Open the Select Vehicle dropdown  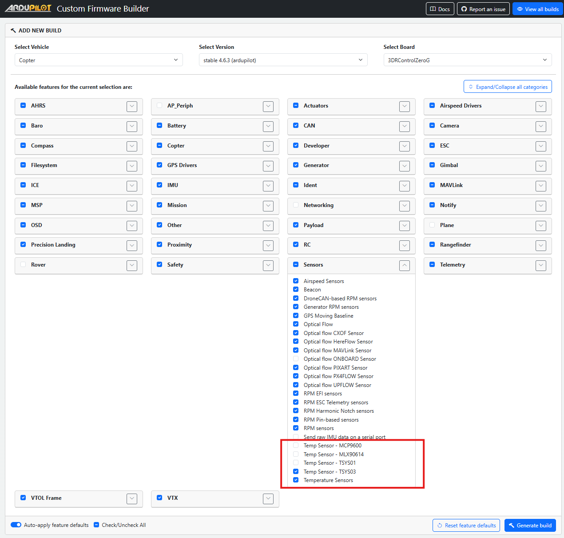point(99,60)
